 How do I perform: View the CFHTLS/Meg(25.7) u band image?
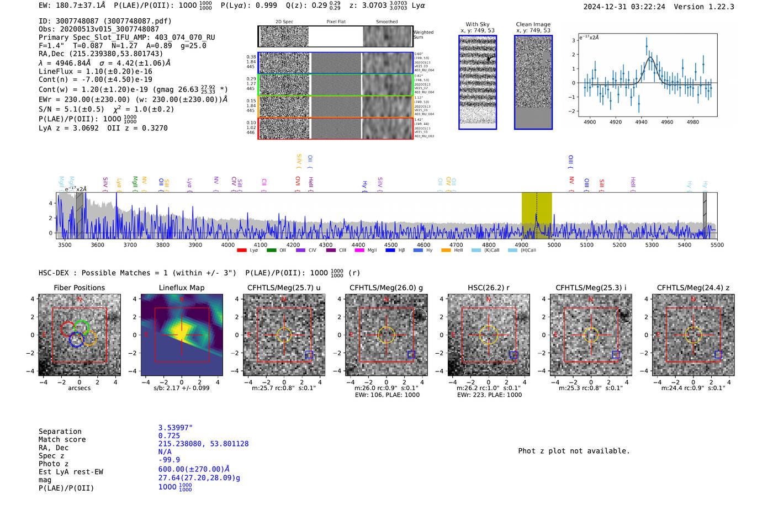coord(284,335)
